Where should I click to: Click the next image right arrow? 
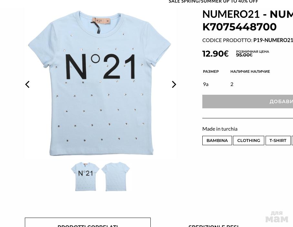(x=174, y=84)
